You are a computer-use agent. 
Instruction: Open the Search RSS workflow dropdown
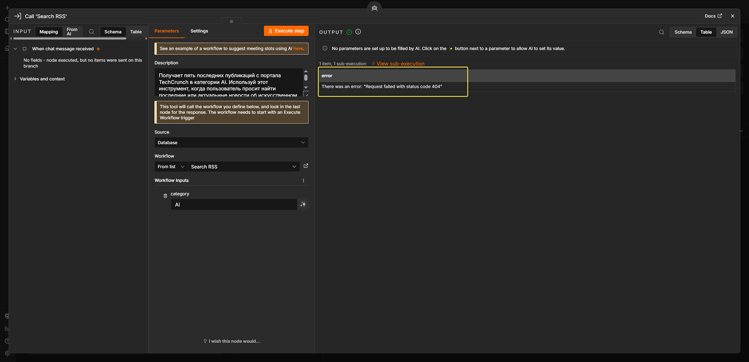(244, 167)
